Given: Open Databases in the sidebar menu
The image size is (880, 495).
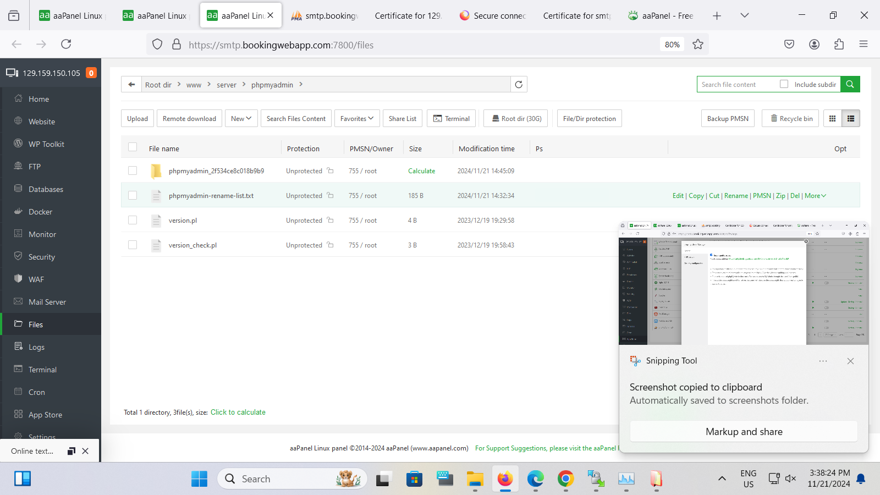Looking at the screenshot, I should pyautogui.click(x=46, y=189).
